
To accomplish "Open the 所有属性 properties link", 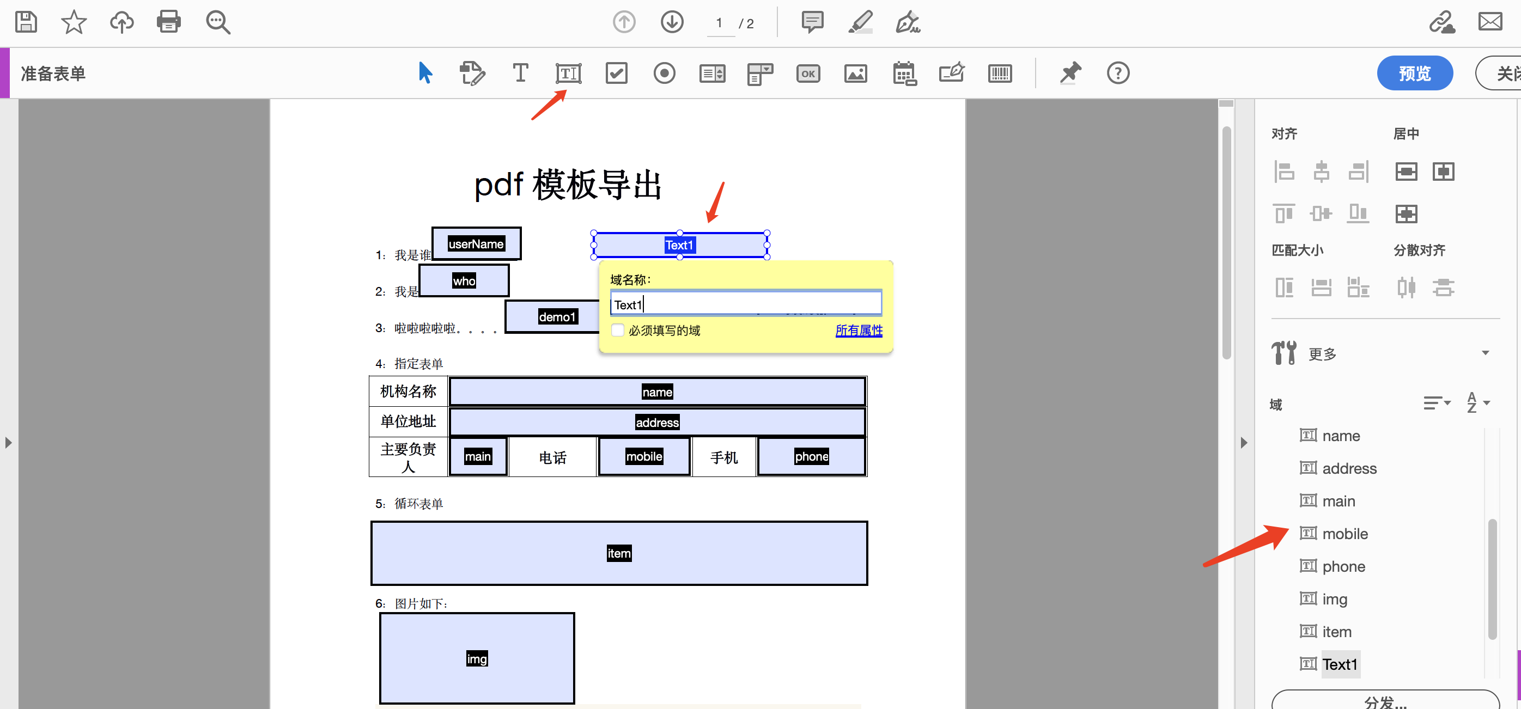I will (x=859, y=330).
